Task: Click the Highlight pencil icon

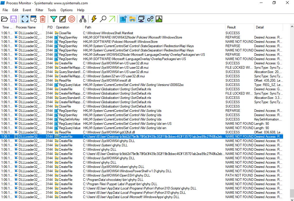Action: point(62,19)
